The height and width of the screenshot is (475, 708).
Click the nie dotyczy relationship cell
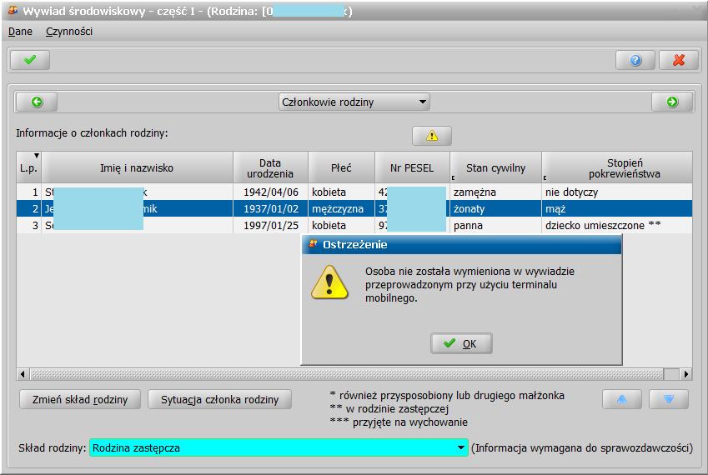[x=617, y=192]
